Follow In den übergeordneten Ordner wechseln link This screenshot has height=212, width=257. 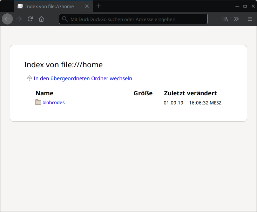click(83, 78)
